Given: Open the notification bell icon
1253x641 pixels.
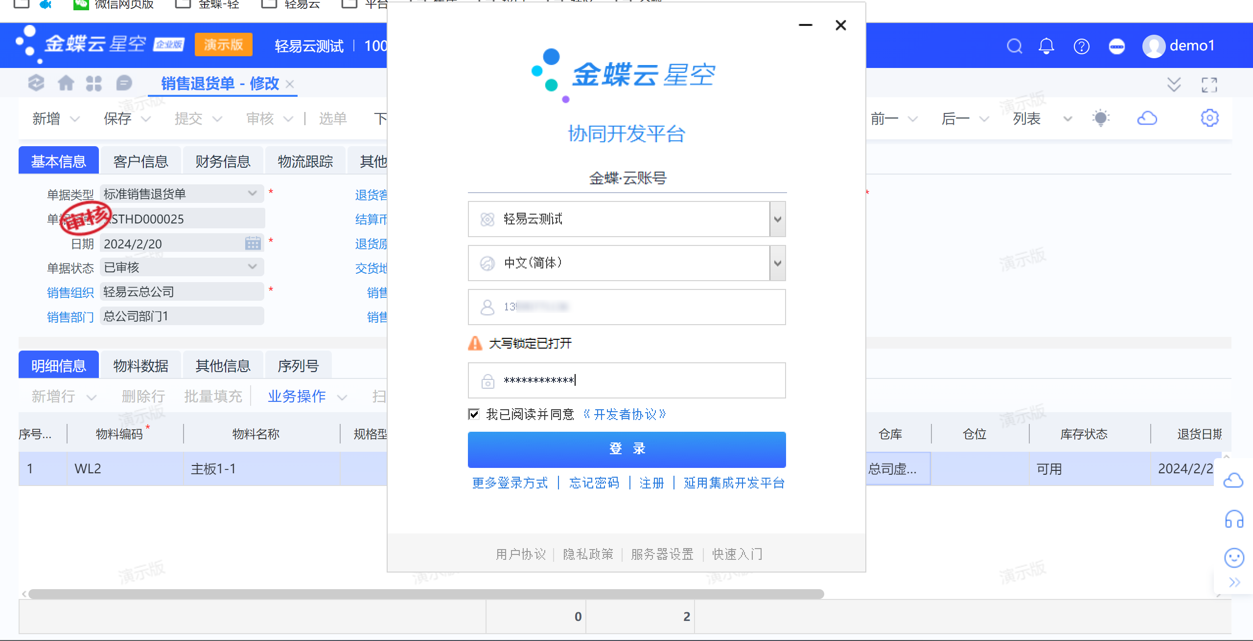Looking at the screenshot, I should [1046, 46].
